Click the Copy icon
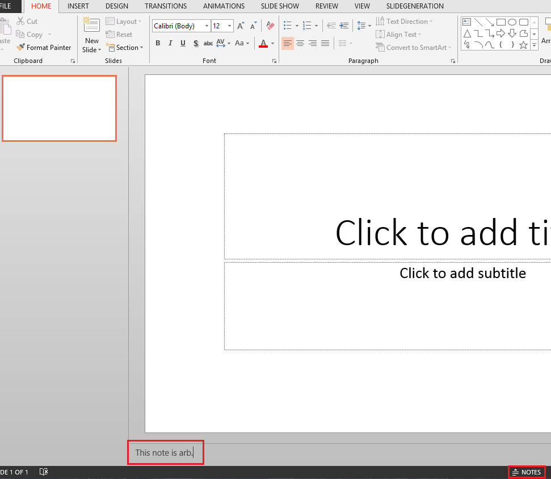This screenshot has height=479, width=551. pyautogui.click(x=20, y=35)
